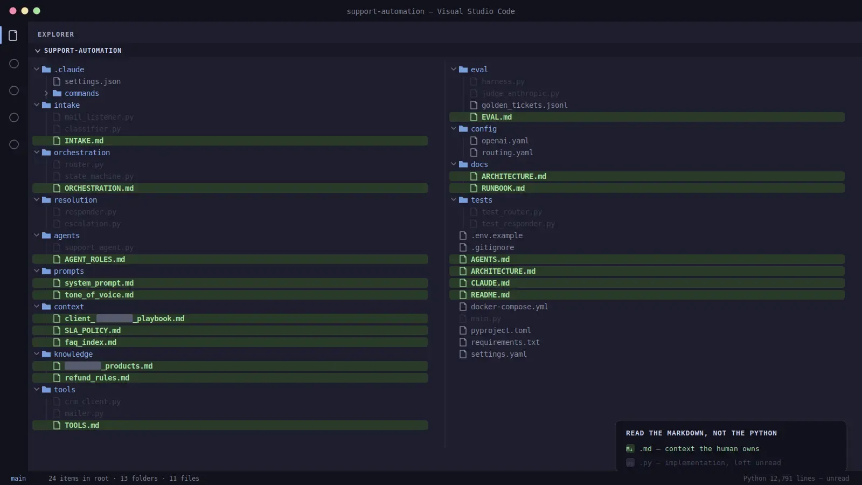Click item count summary in status bar
This screenshot has height=485, width=862.
click(124, 479)
